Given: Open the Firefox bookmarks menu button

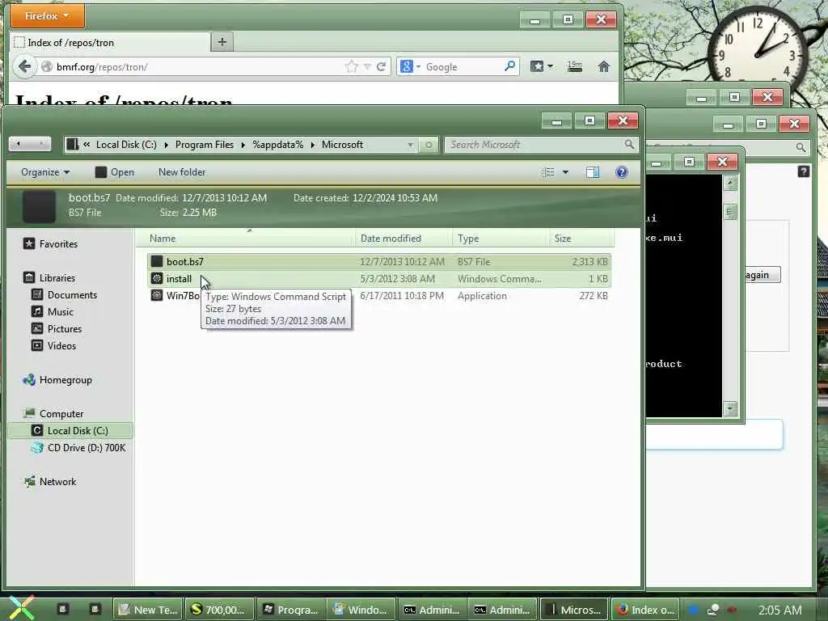Looking at the screenshot, I should pyautogui.click(x=541, y=66).
